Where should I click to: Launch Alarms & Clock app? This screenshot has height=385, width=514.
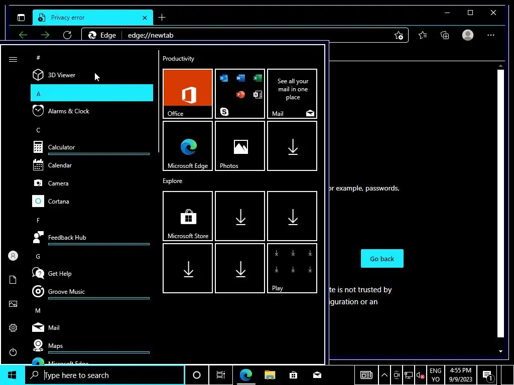click(92, 111)
